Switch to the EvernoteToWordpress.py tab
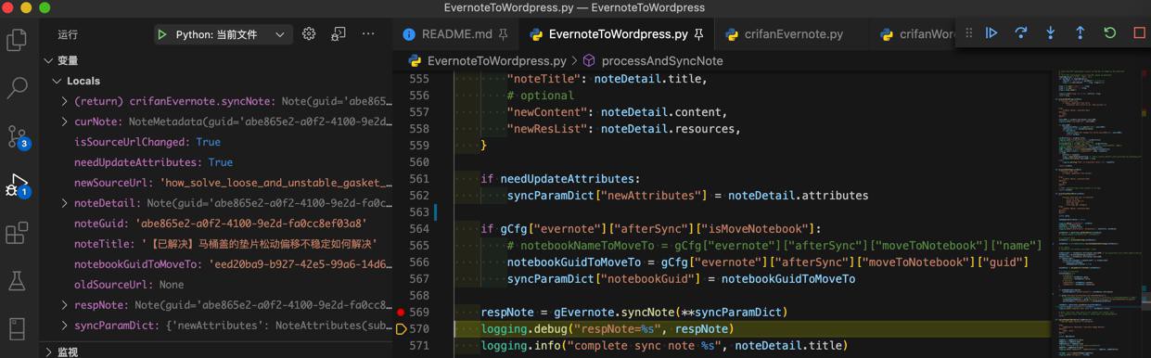This screenshot has width=1151, height=358. click(618, 34)
